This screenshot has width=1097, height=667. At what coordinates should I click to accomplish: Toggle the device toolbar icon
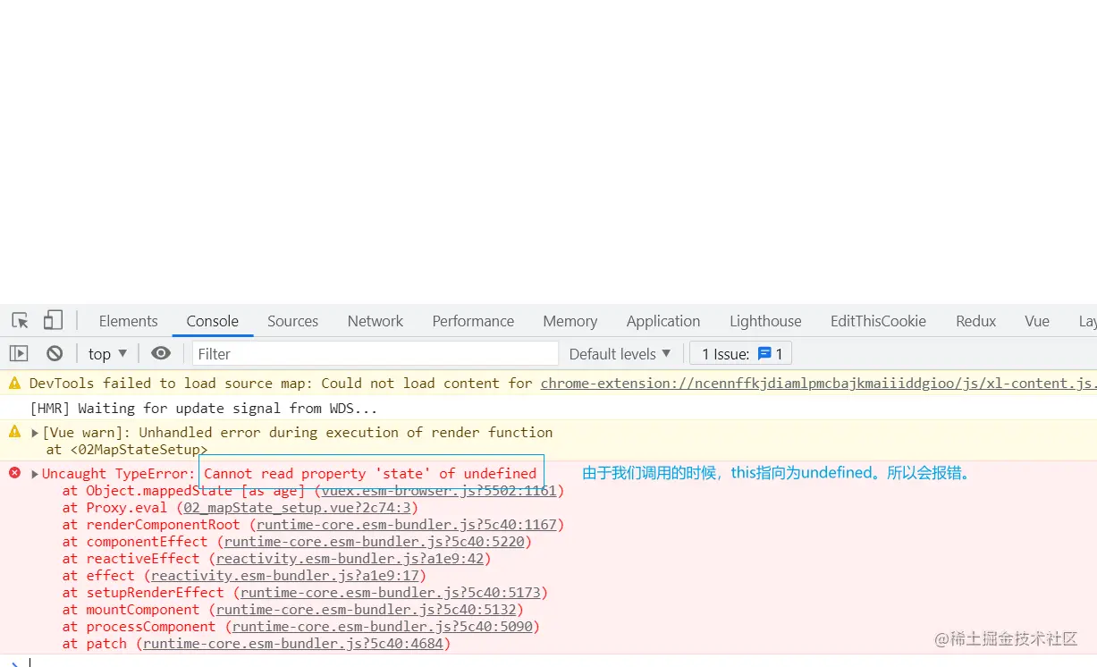pyautogui.click(x=53, y=320)
